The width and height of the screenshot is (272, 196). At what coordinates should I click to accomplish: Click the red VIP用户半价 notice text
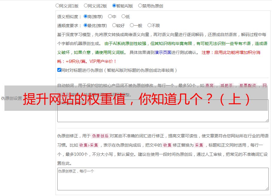pos(103,61)
